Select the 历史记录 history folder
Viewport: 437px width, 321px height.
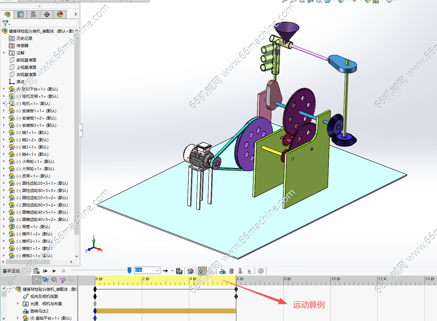(20, 39)
